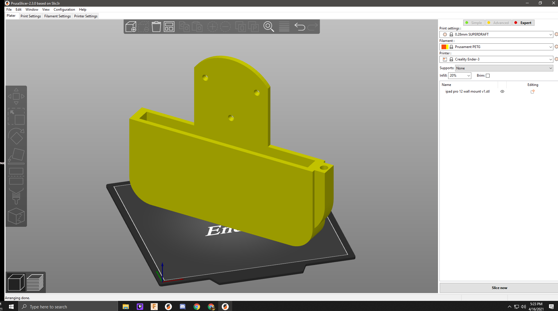Image resolution: width=558 pixels, height=311 pixels.
Task: Select the Paint-on supports tool
Action: [16, 196]
